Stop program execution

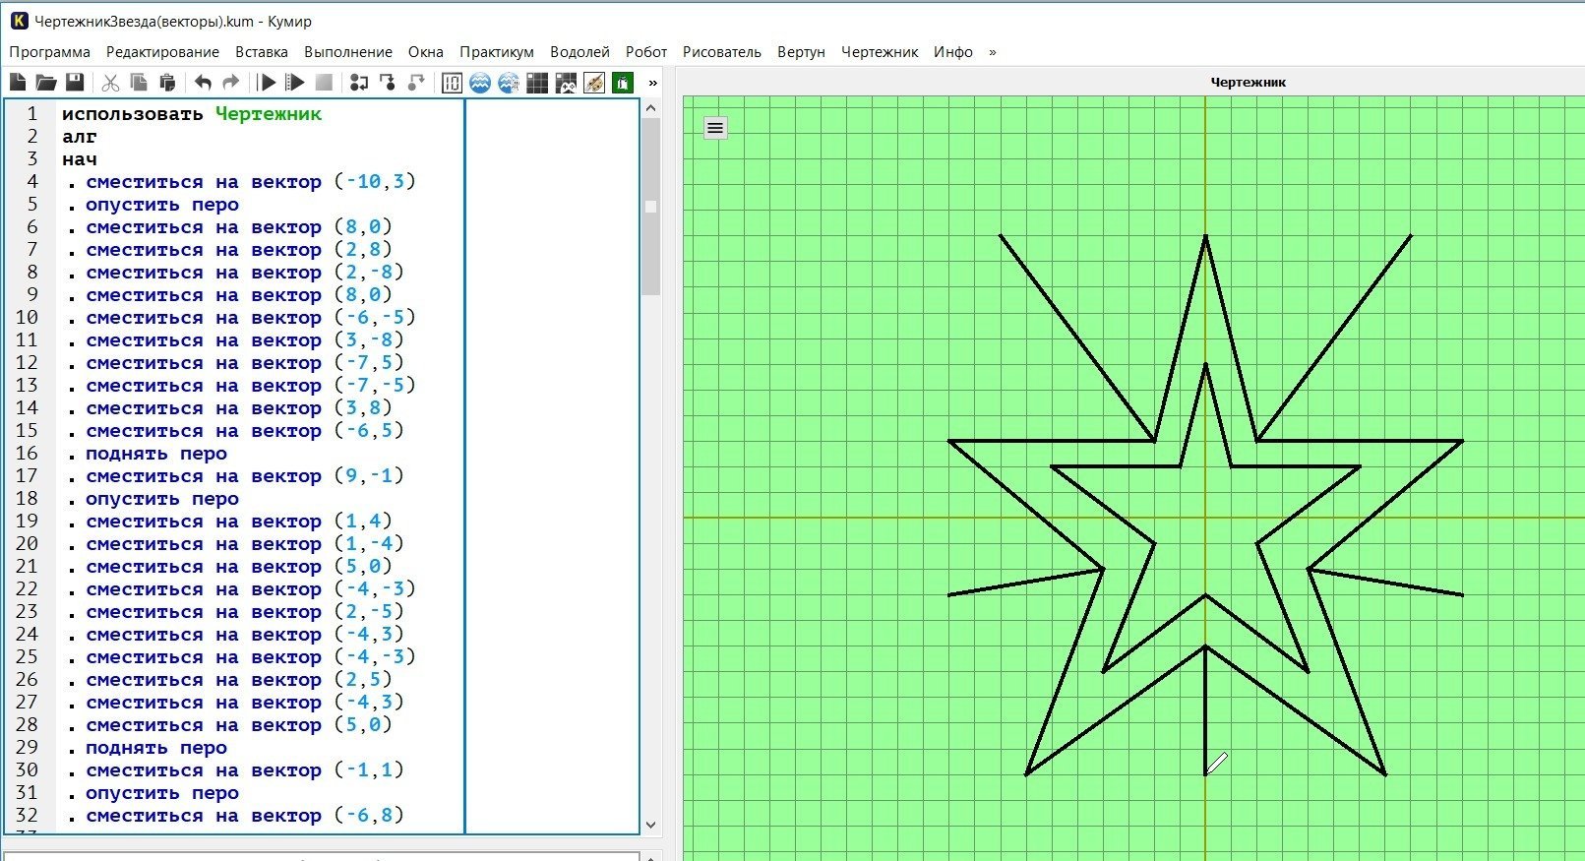tap(323, 83)
